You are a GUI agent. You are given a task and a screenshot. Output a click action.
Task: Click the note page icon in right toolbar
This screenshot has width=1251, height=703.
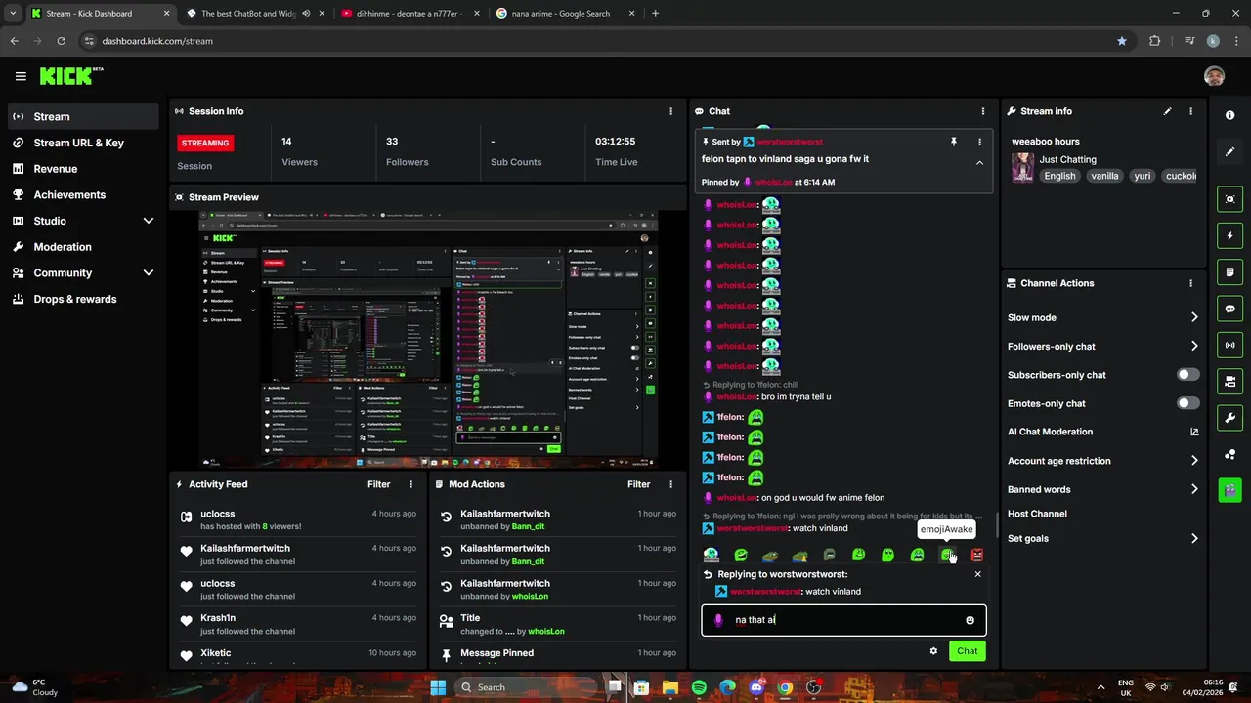click(1229, 271)
